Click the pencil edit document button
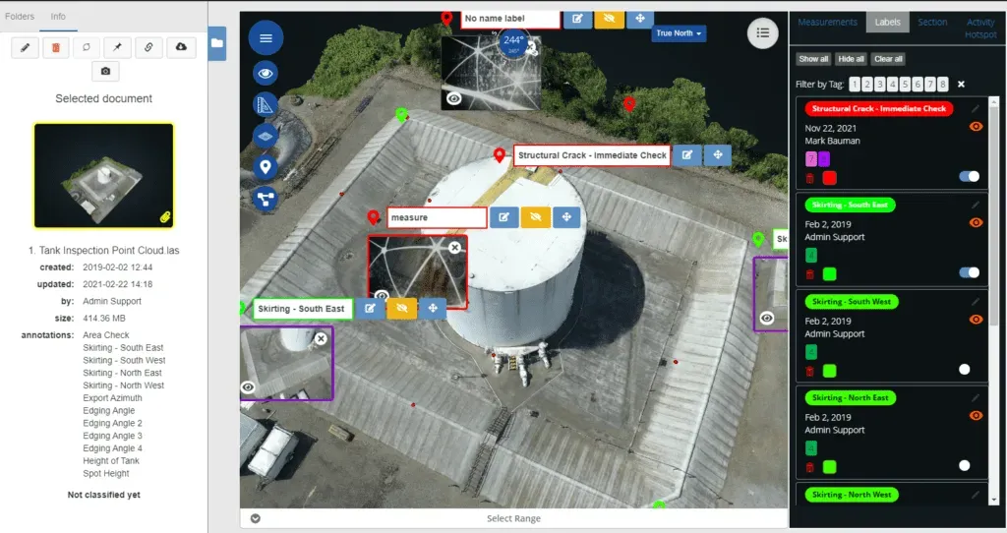The height and width of the screenshot is (533, 1007). tap(25, 47)
